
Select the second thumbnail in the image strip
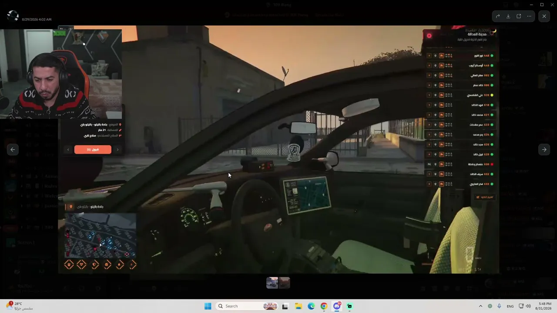(284, 283)
